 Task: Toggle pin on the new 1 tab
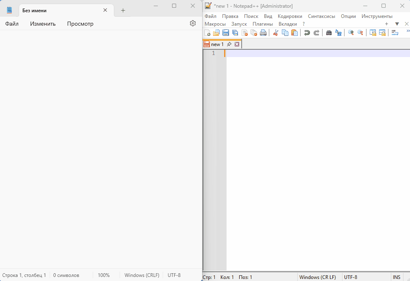(229, 44)
